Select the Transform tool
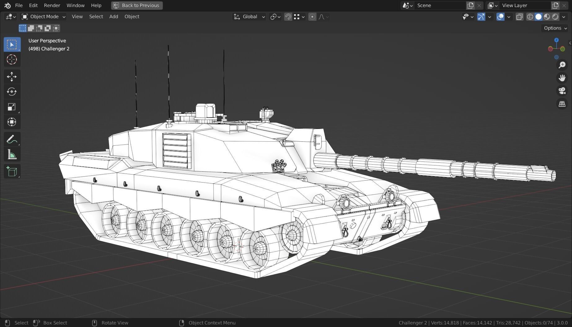Image resolution: width=572 pixels, height=327 pixels. click(x=12, y=122)
